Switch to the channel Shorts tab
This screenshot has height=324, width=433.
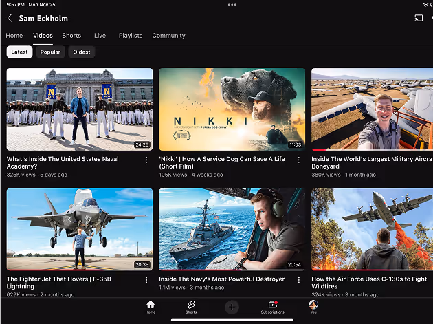(71, 36)
